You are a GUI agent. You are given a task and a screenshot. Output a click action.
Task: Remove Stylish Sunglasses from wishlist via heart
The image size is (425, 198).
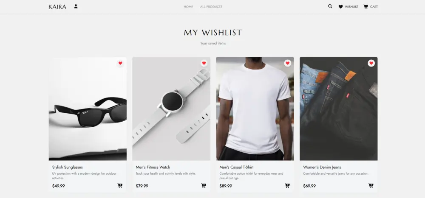[120, 63]
